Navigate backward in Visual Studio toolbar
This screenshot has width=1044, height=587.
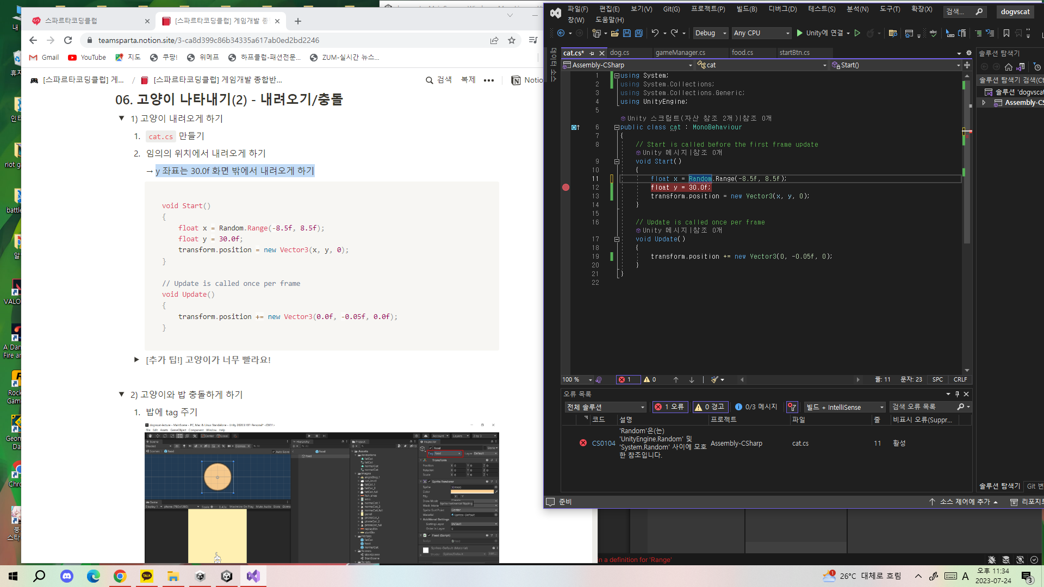click(x=561, y=33)
